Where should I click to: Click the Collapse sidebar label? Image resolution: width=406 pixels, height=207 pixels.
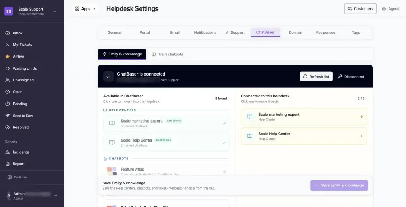point(21,177)
